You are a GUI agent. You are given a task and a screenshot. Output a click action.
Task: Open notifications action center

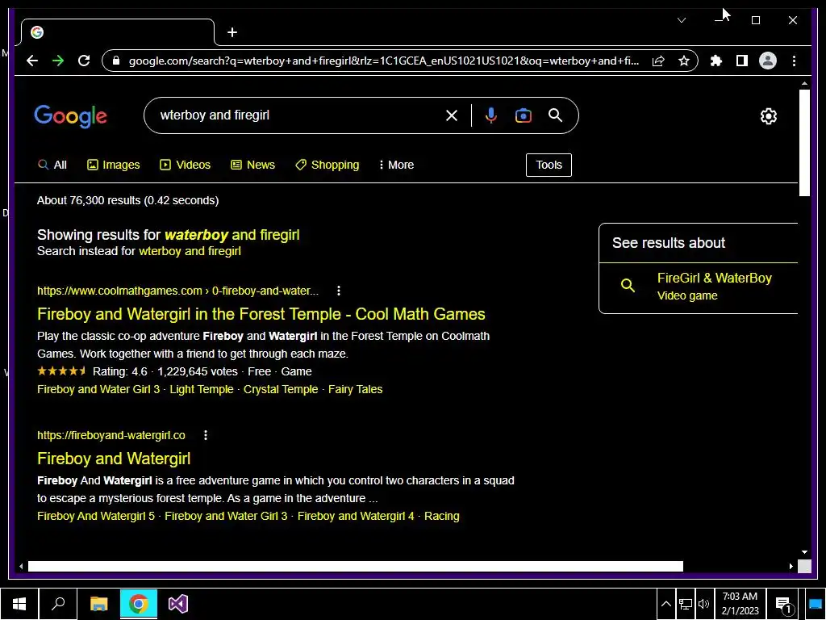click(784, 605)
